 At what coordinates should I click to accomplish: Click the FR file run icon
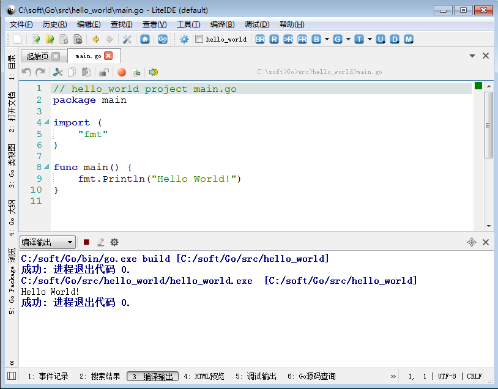(302, 39)
